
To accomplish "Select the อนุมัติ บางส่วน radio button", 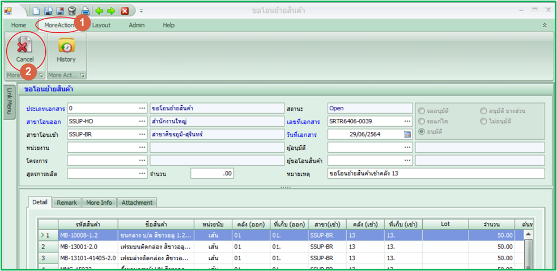I will [x=483, y=111].
